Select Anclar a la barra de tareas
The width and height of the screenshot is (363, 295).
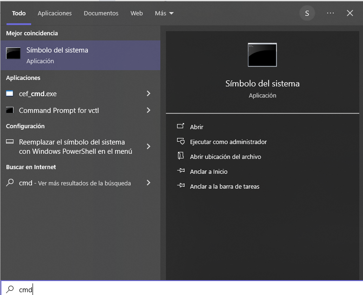tap(224, 186)
